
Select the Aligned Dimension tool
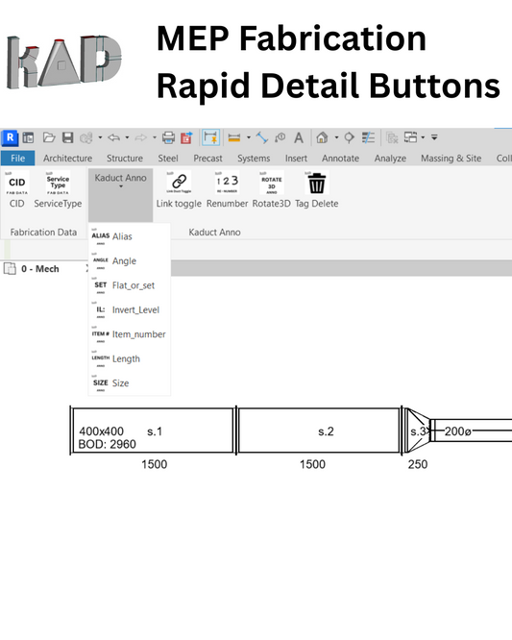[234, 138]
